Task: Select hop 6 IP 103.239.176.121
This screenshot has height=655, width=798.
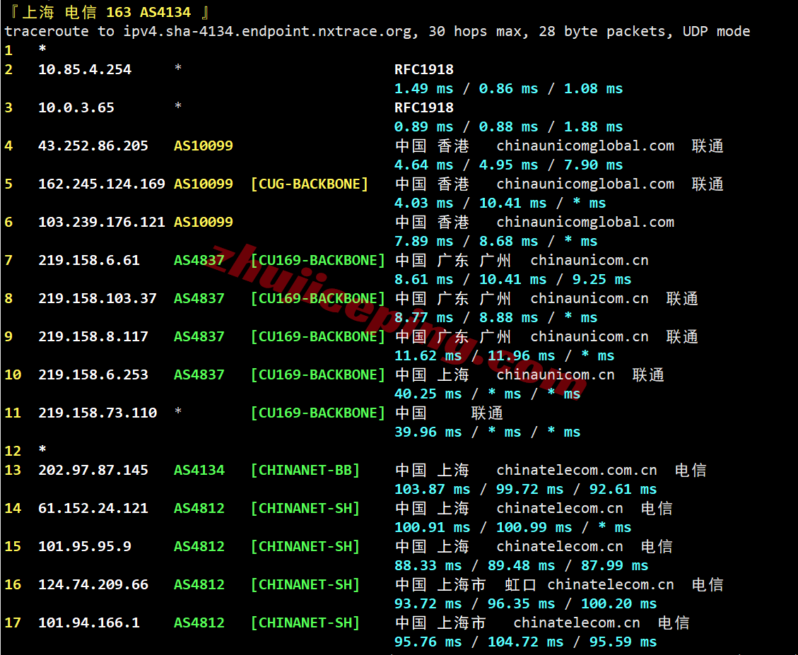Action: click(x=102, y=223)
